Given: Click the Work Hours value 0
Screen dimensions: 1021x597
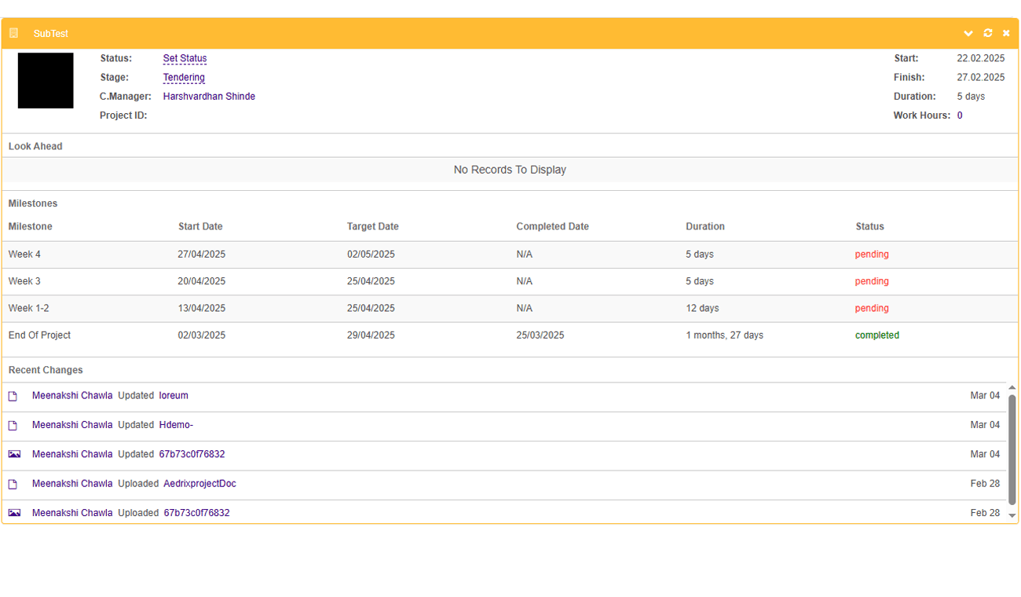Looking at the screenshot, I should (960, 115).
